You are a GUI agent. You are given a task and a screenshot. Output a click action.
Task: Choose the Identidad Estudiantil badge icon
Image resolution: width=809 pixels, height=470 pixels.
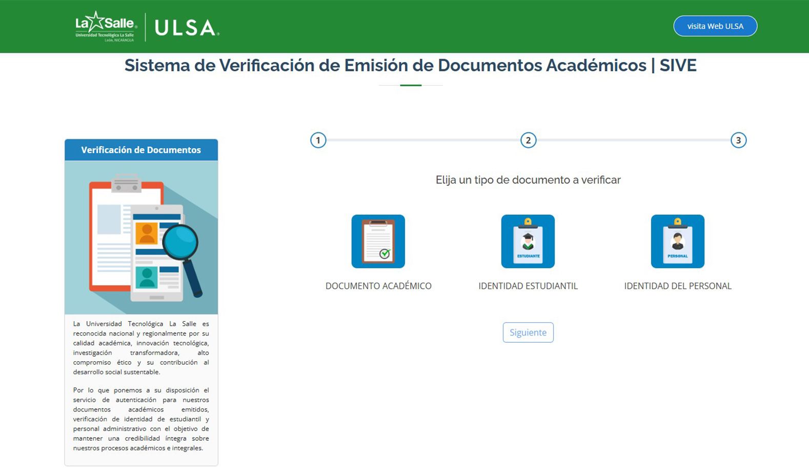528,241
